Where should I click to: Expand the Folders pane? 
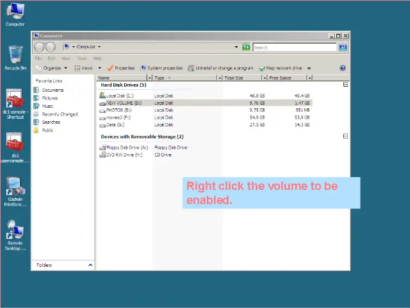coord(90,265)
